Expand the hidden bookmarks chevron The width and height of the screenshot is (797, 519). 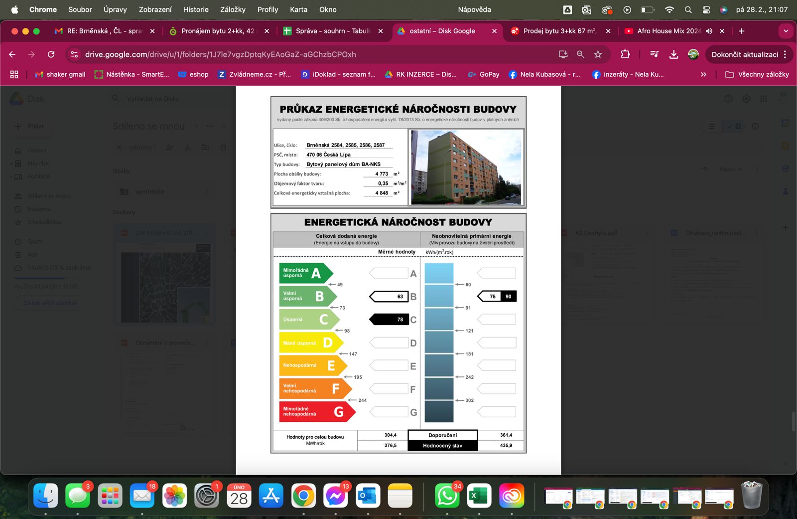[703, 74]
